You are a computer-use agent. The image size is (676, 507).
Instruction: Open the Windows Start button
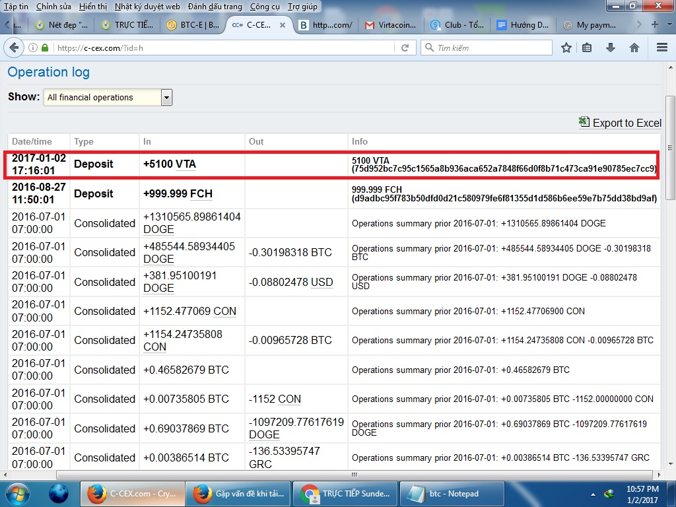click(18, 494)
